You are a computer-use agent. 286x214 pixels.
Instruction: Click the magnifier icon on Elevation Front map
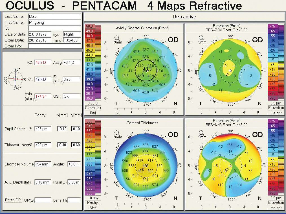[x=201, y=38]
